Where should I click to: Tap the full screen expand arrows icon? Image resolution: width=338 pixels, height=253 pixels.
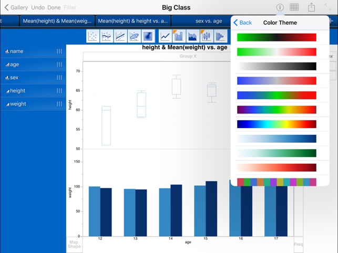click(x=328, y=7)
